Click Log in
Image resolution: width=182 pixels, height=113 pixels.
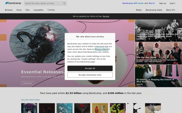tap(172, 3)
